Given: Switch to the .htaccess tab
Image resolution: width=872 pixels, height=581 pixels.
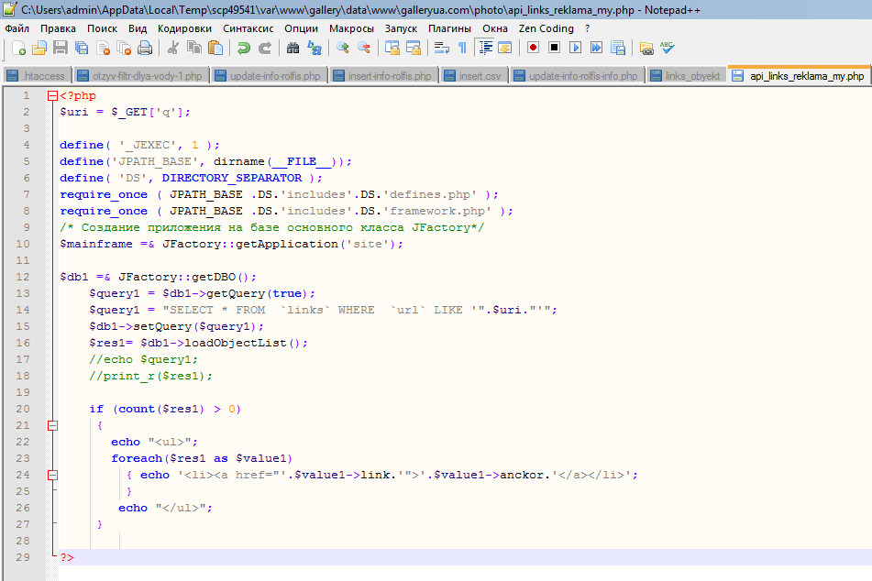Looking at the screenshot, I should pyautogui.click(x=37, y=76).
